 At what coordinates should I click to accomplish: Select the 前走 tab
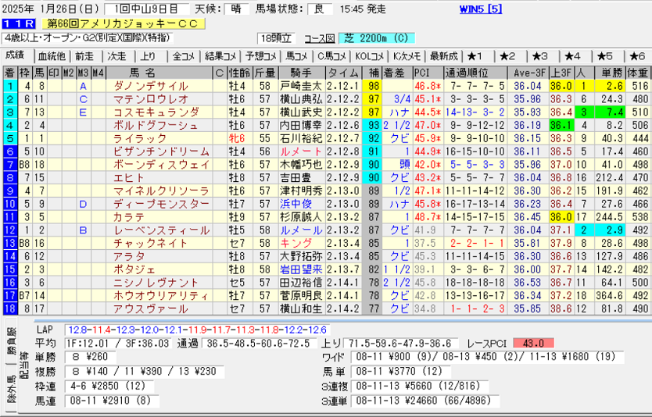(x=84, y=55)
